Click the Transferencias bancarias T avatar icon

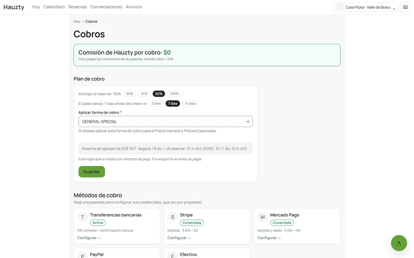[x=83, y=217]
